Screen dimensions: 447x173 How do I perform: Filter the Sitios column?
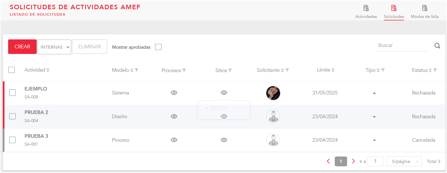click(x=230, y=70)
